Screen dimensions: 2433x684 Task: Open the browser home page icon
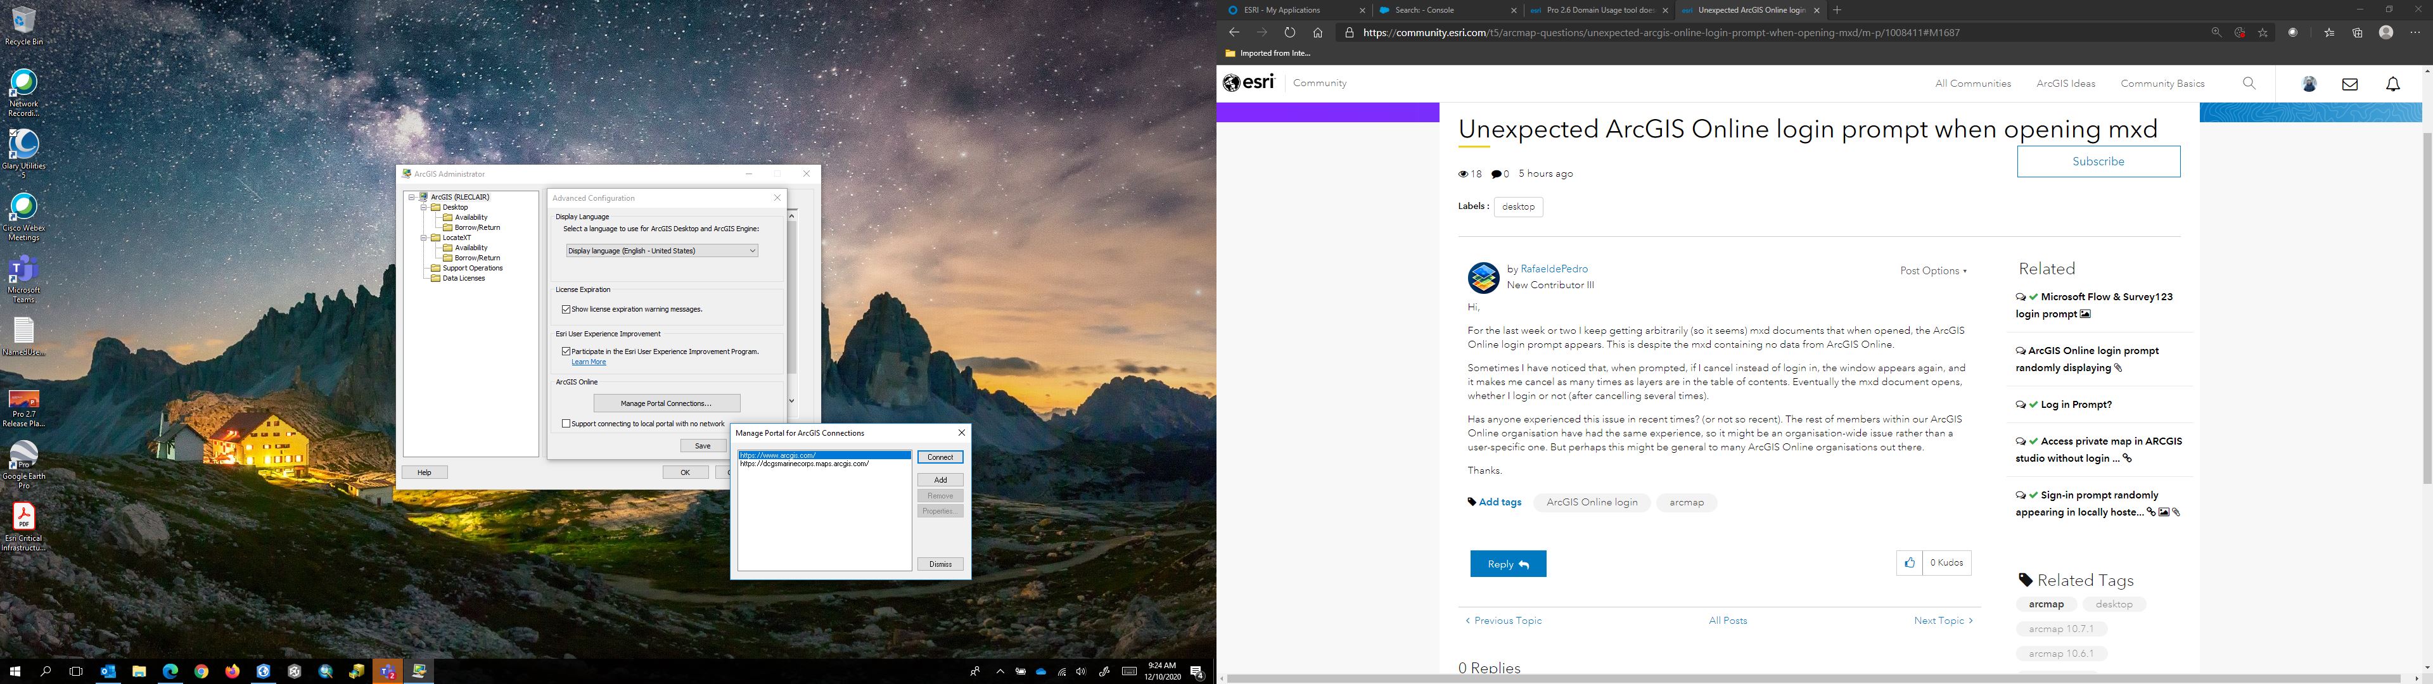(x=1318, y=32)
